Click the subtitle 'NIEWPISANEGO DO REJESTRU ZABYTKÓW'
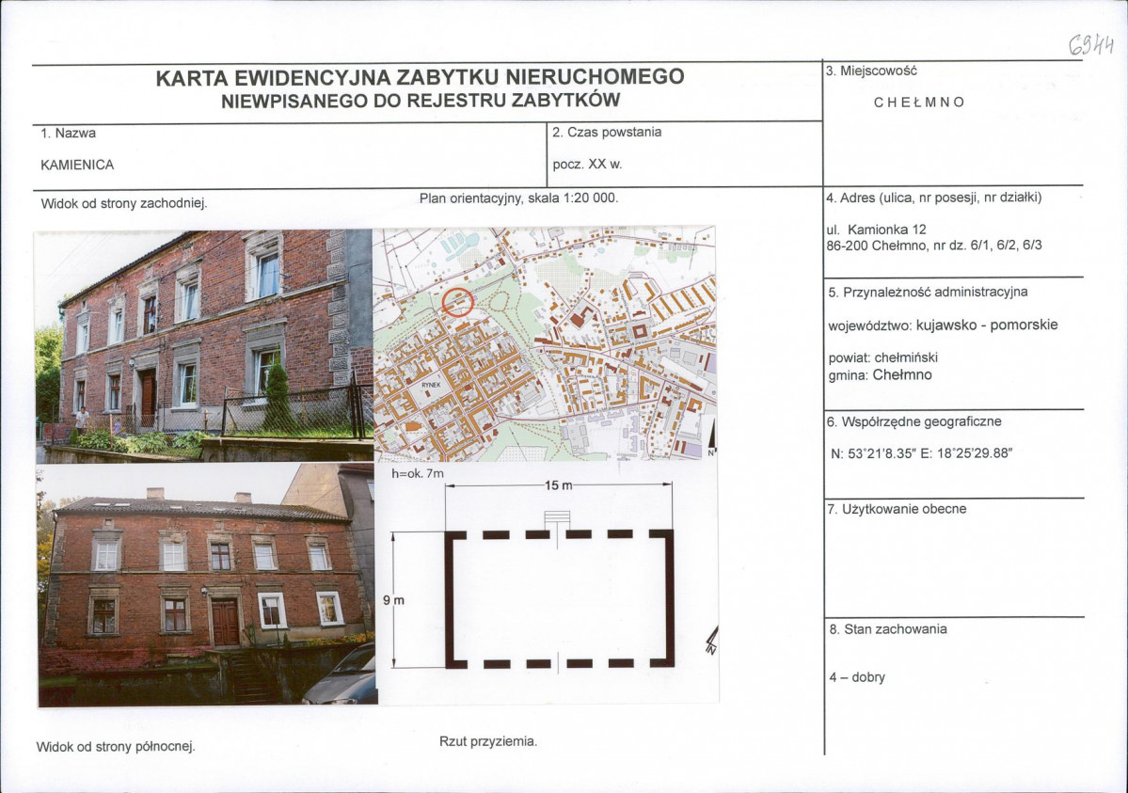 pos(421,100)
